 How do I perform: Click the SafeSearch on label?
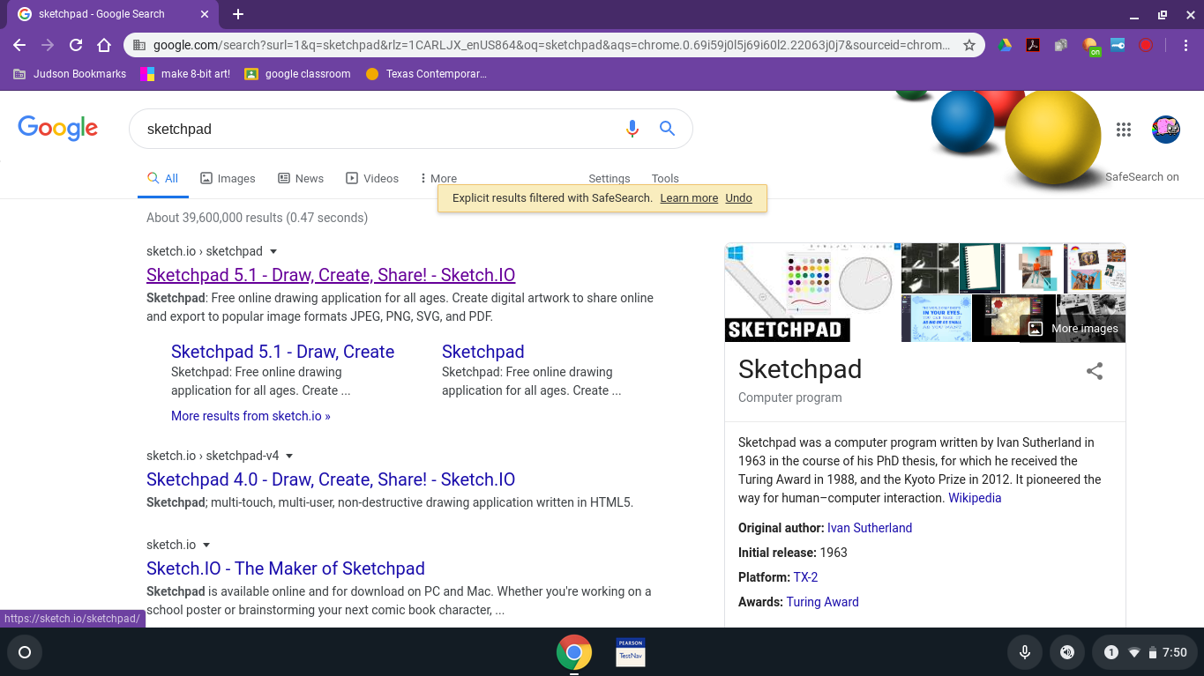point(1142,176)
